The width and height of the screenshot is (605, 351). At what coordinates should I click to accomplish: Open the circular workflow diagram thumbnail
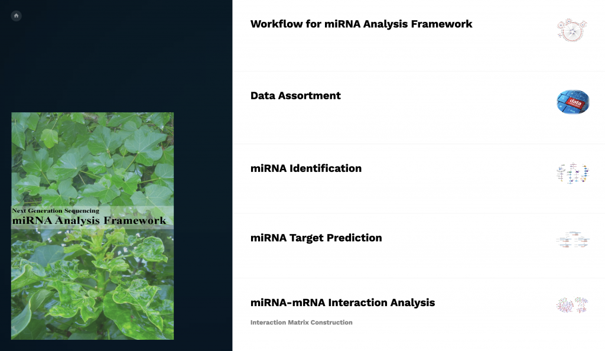coord(572,29)
